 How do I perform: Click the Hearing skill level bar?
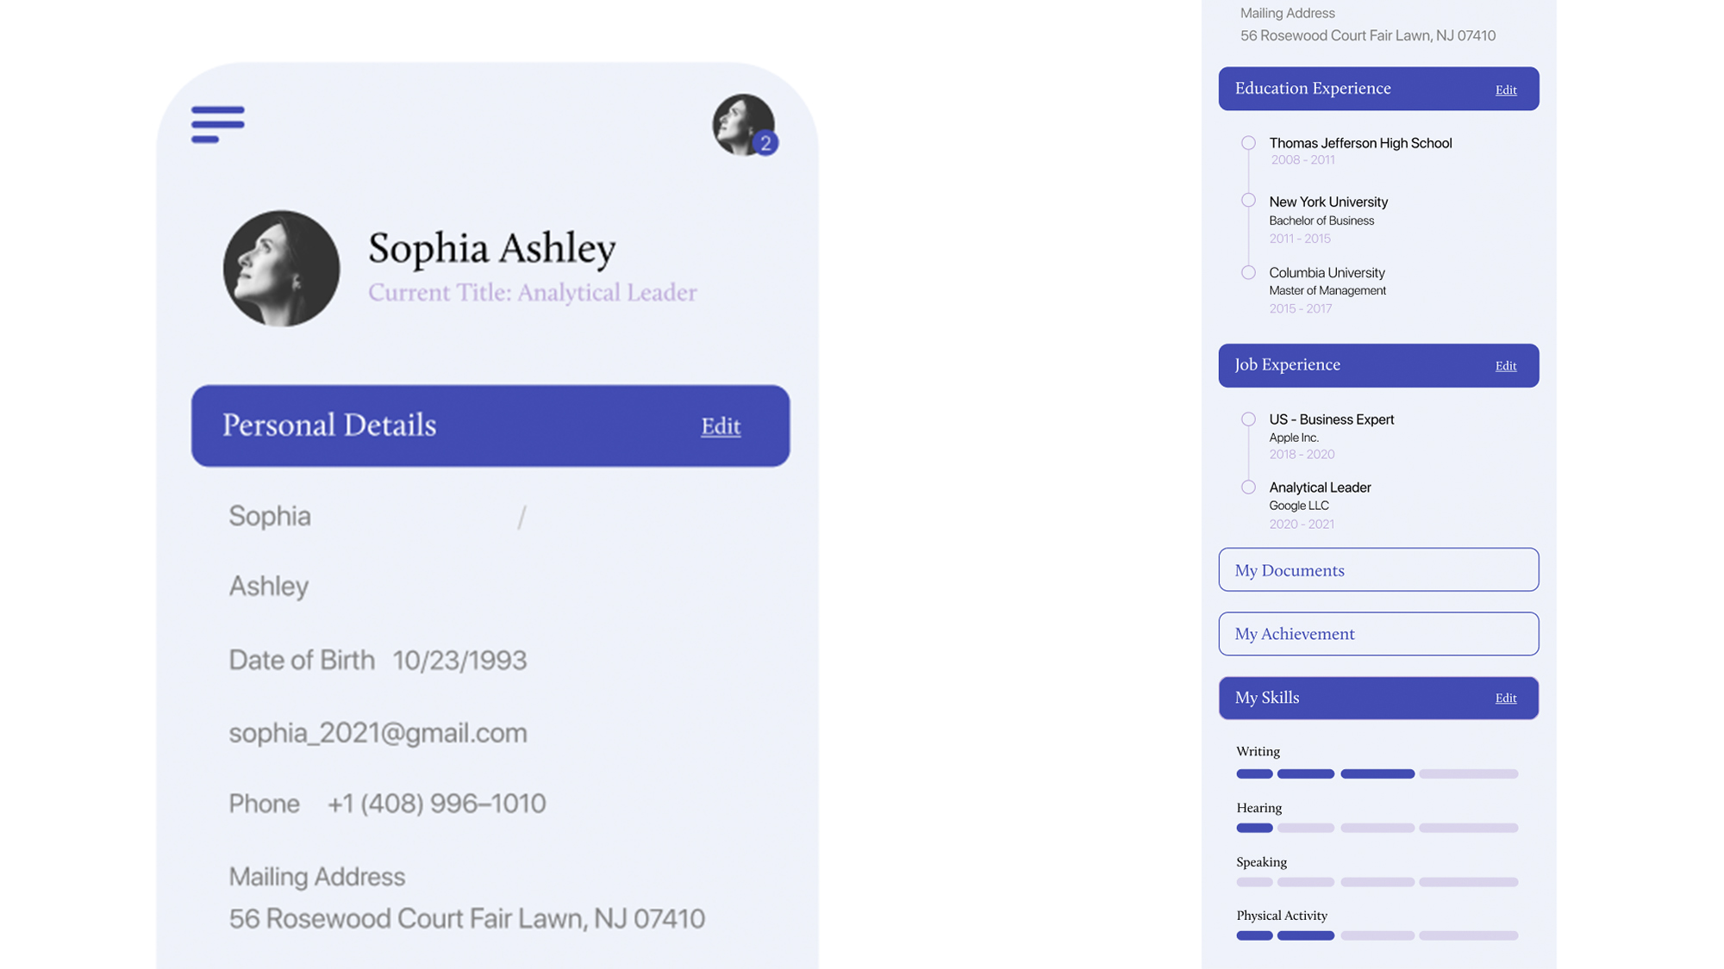click(1377, 828)
